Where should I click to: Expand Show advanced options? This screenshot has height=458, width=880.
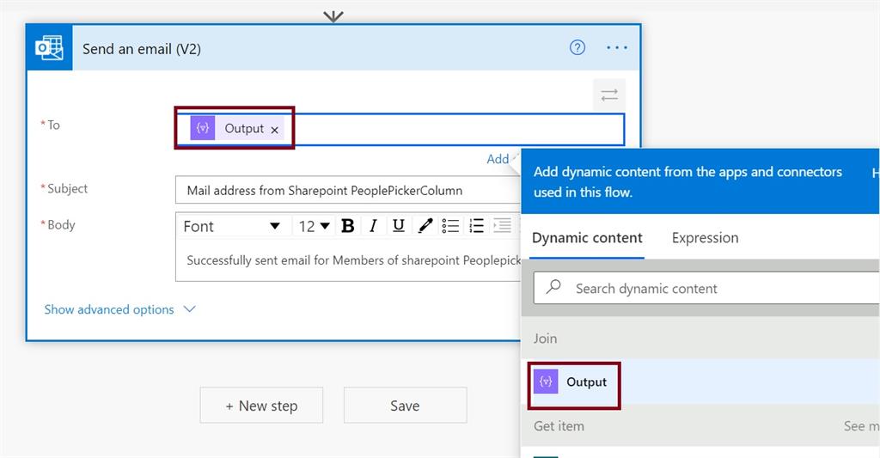[119, 309]
